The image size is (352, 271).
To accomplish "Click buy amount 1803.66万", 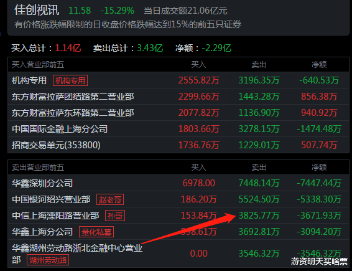I will click(198, 129).
